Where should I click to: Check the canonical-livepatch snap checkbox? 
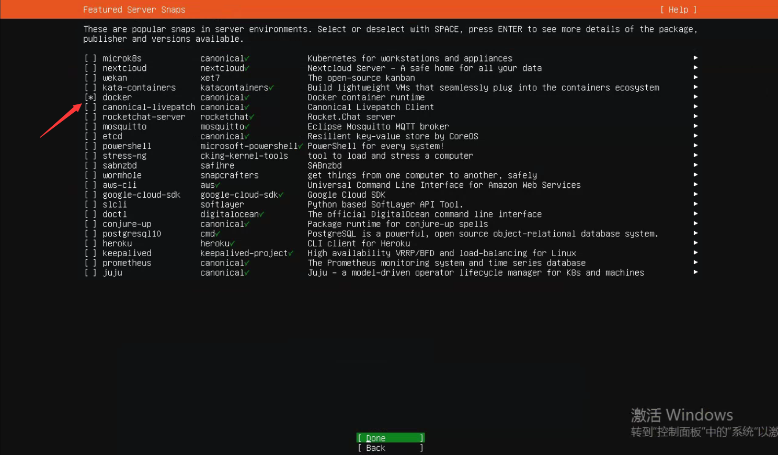click(90, 107)
